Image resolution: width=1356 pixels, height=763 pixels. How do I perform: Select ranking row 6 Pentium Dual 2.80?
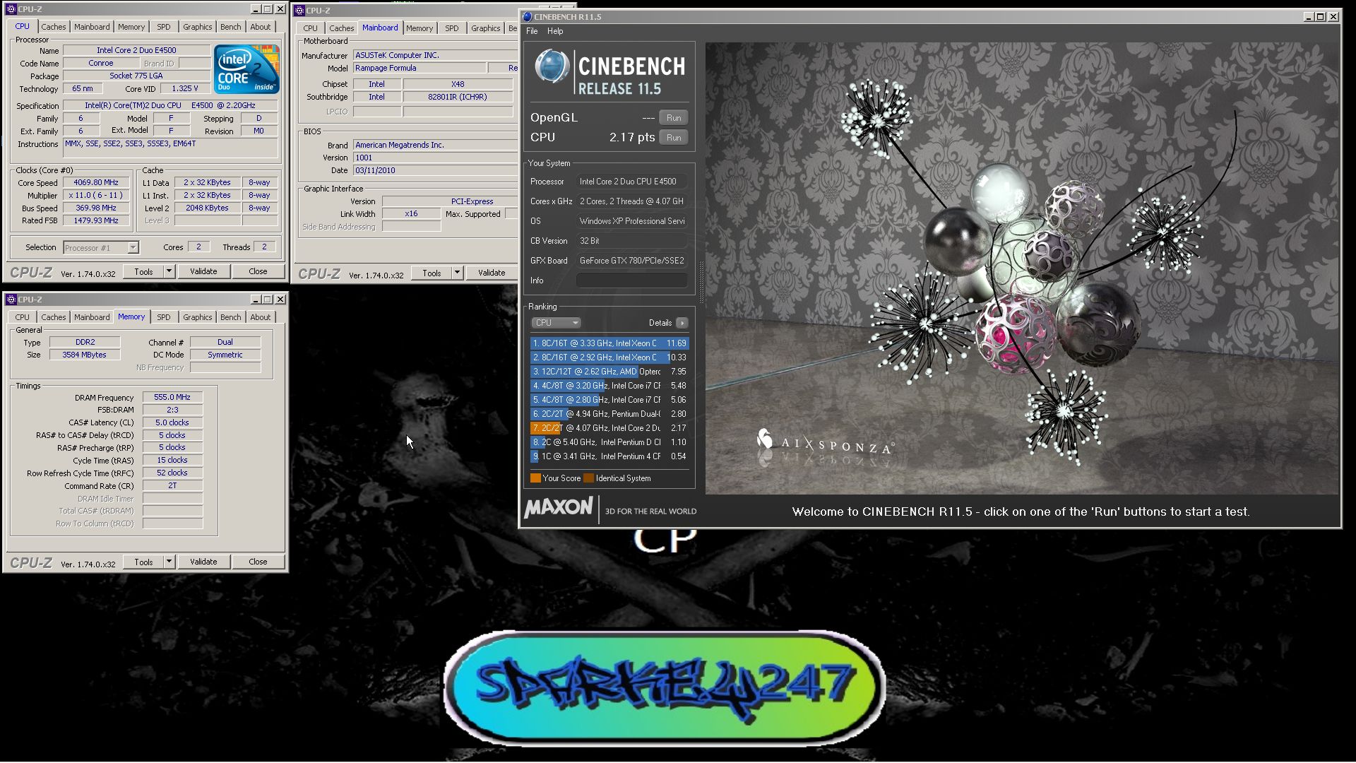[609, 414]
